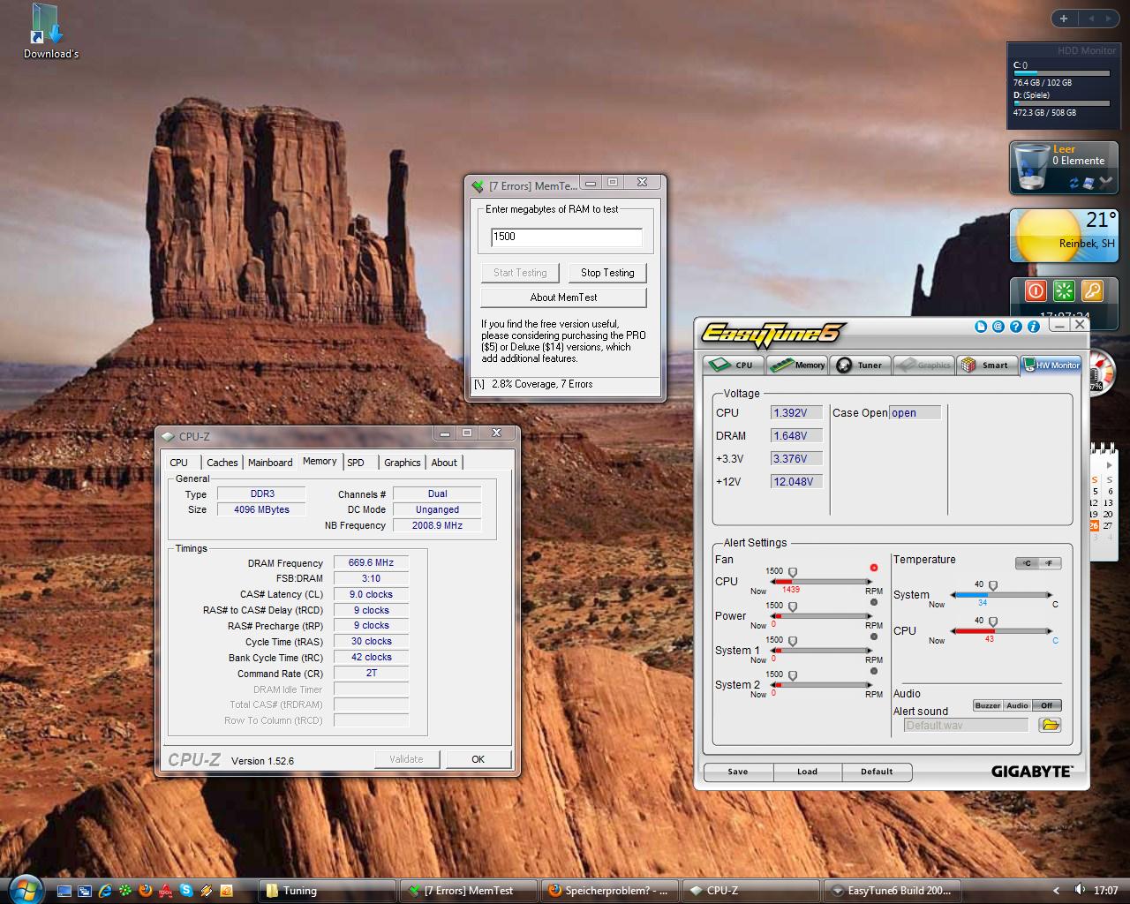Open Tuning folder taskbar button

pyautogui.click(x=328, y=890)
